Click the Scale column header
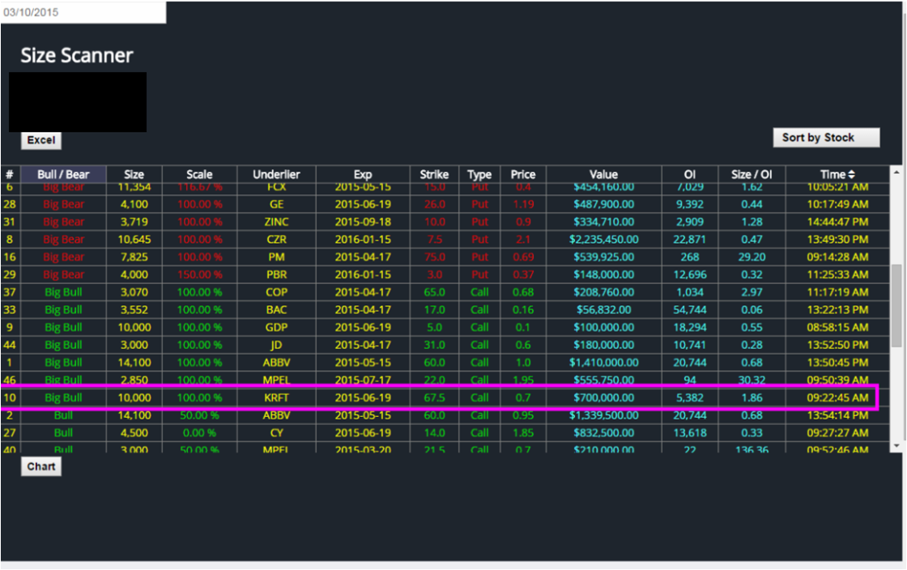The image size is (907, 570). (x=199, y=174)
